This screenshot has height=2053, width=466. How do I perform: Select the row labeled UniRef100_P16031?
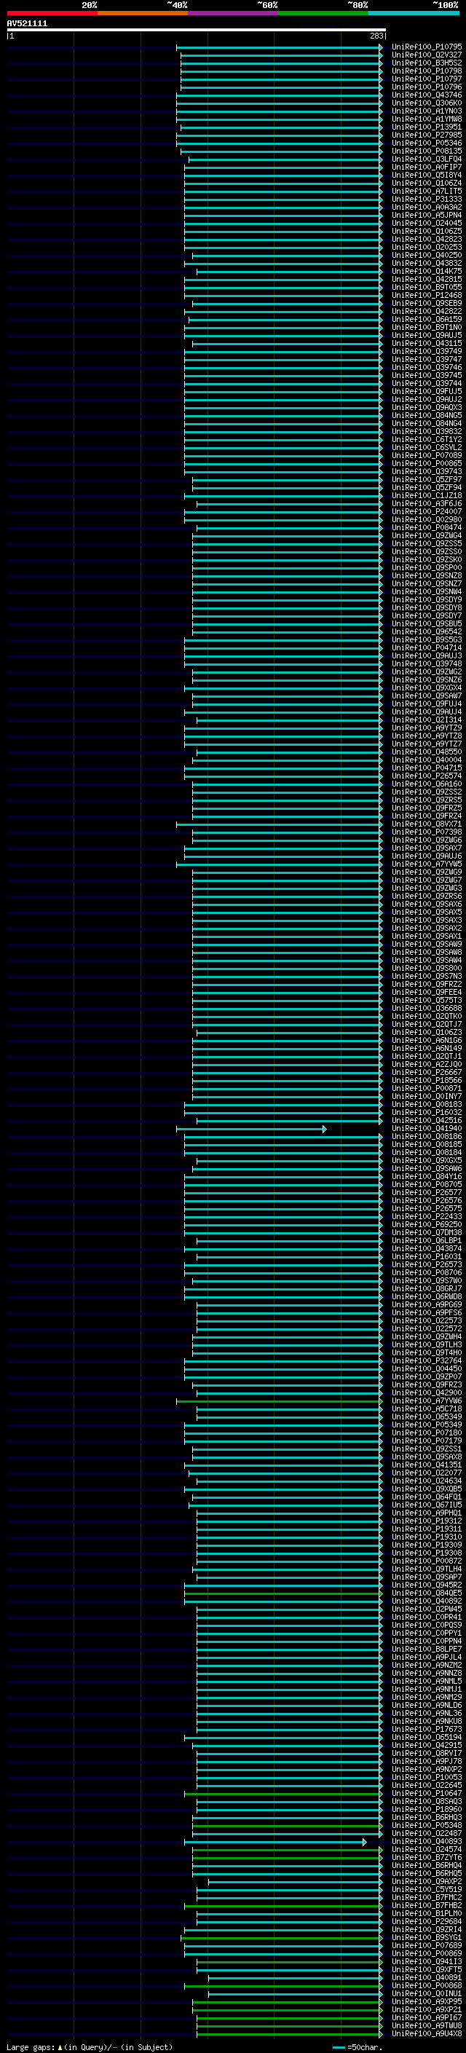click(x=427, y=1256)
